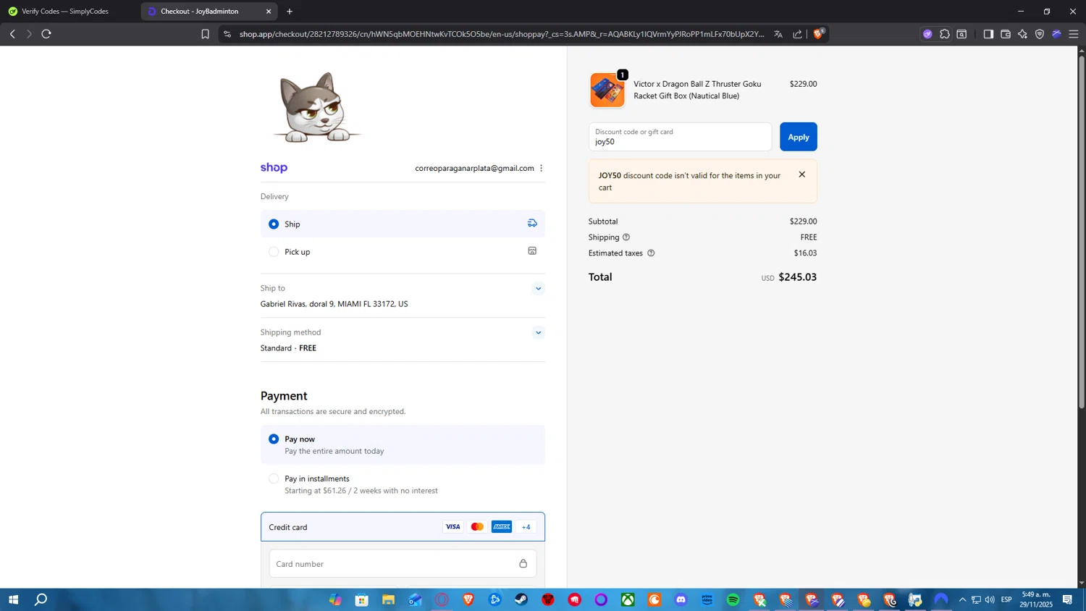Open account options menu beside the email
This screenshot has width=1086, height=611.
tap(541, 168)
